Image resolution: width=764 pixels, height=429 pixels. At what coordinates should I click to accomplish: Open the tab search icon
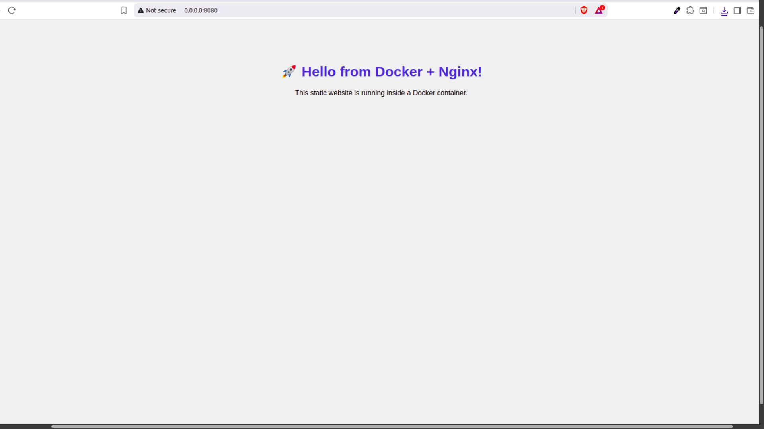pyautogui.click(x=704, y=10)
